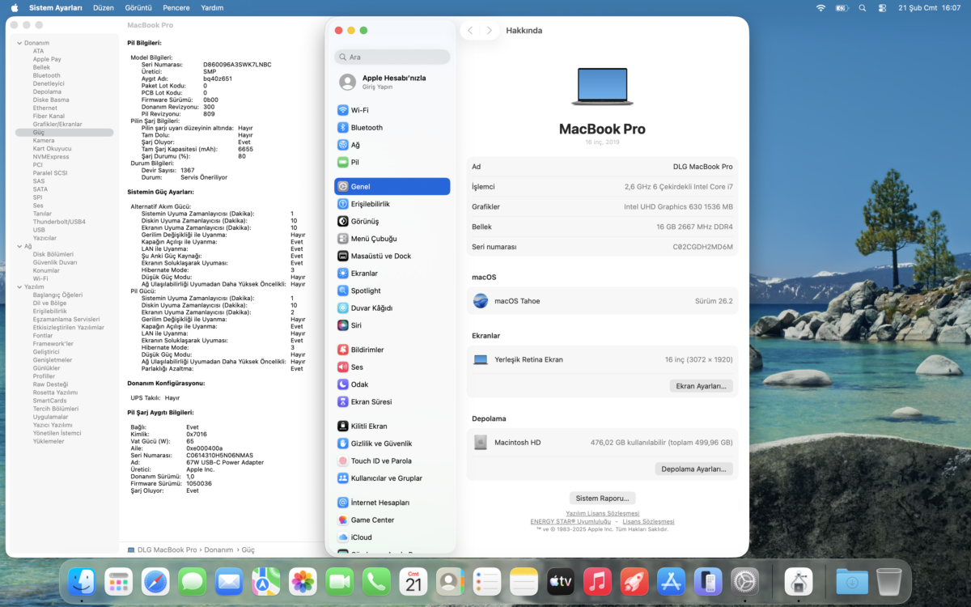Open Game Center settings

(392, 520)
